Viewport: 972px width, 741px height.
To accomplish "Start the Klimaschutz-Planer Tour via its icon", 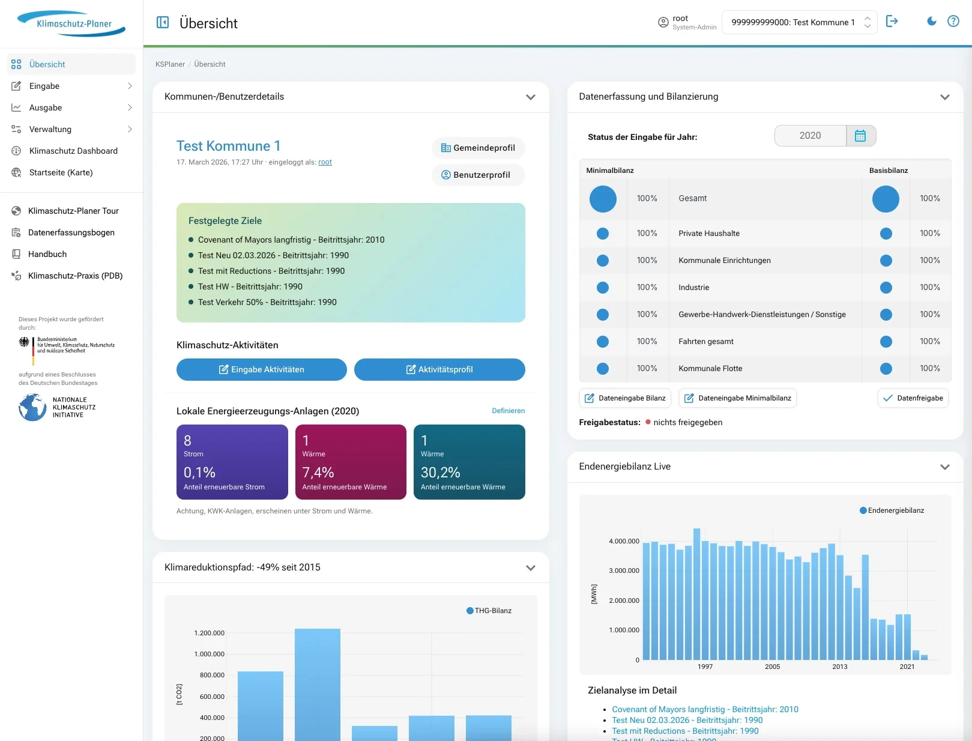I will 16,211.
